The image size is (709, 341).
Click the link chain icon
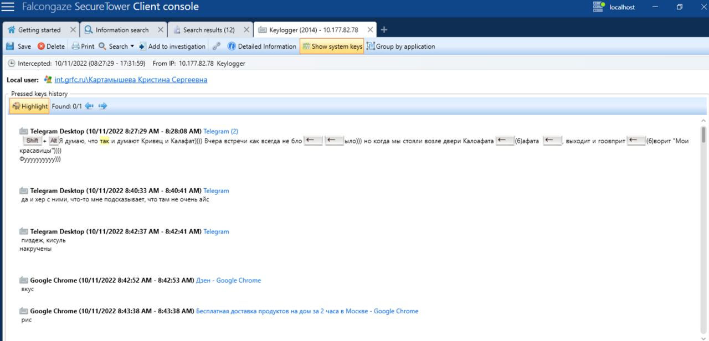click(217, 46)
